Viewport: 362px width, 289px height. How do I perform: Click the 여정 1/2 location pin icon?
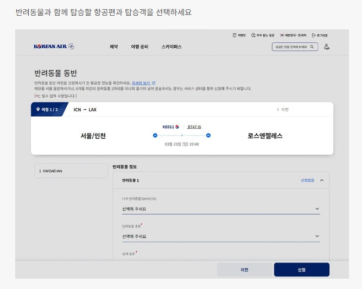point(38,109)
